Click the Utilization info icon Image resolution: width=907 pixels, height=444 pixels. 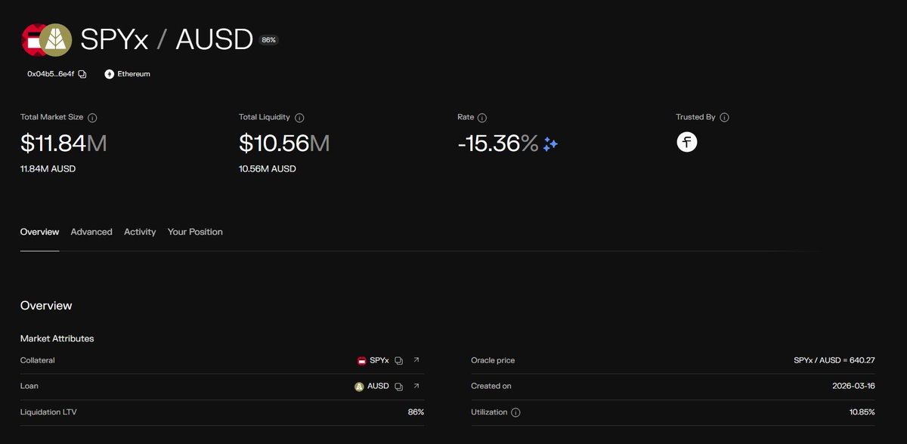point(515,413)
